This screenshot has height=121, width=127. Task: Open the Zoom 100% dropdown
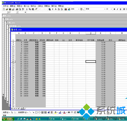[x=79, y=9]
